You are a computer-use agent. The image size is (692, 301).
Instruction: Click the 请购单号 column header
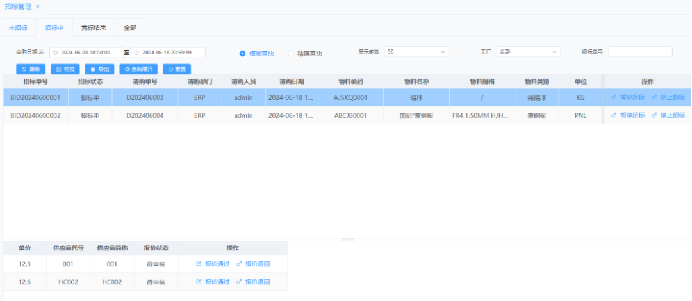pyautogui.click(x=145, y=81)
